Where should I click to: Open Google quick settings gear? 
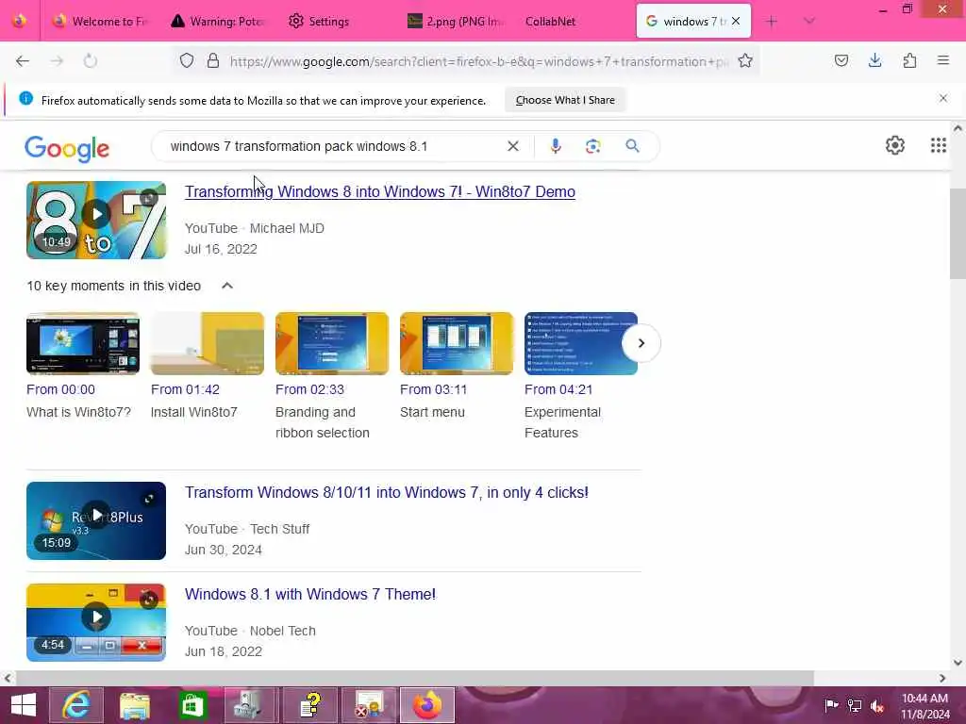[894, 145]
